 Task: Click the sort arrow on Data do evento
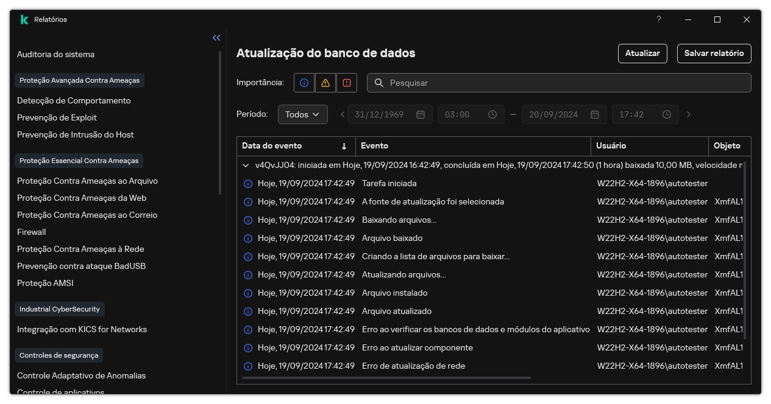click(344, 146)
